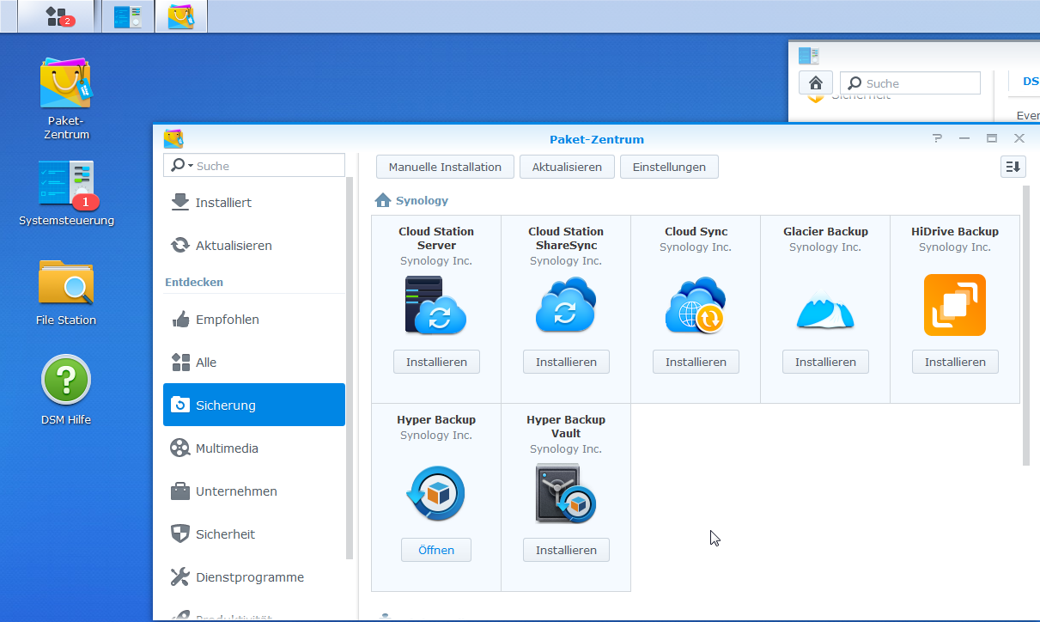Click the Synology home icon in the section header

pyautogui.click(x=383, y=200)
